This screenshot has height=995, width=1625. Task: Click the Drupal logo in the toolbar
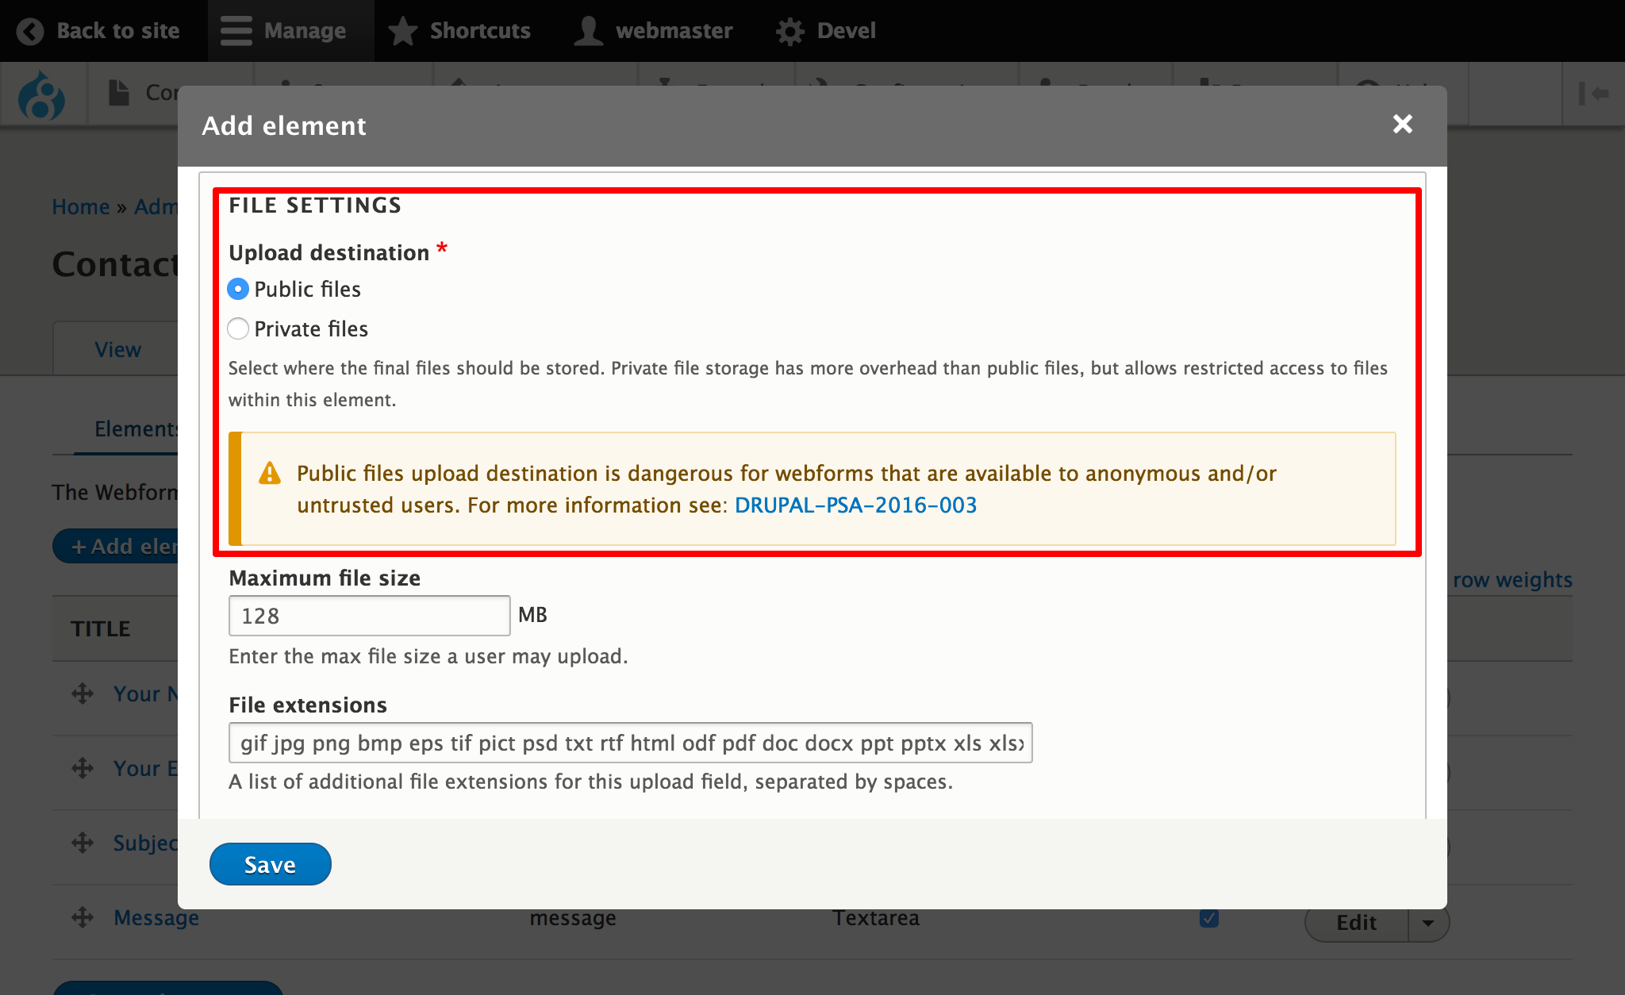44,94
